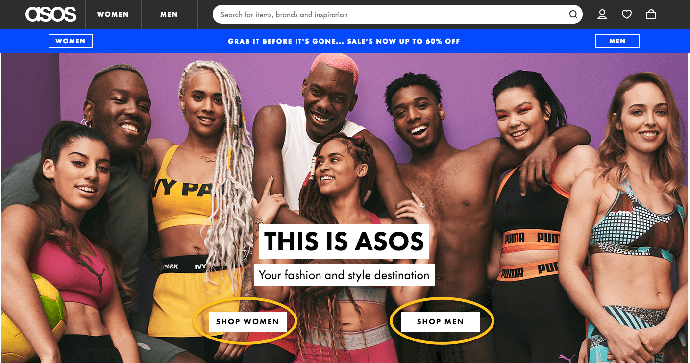690x363 pixels.
Task: Click the magnifying glass search icon
Action: click(573, 14)
